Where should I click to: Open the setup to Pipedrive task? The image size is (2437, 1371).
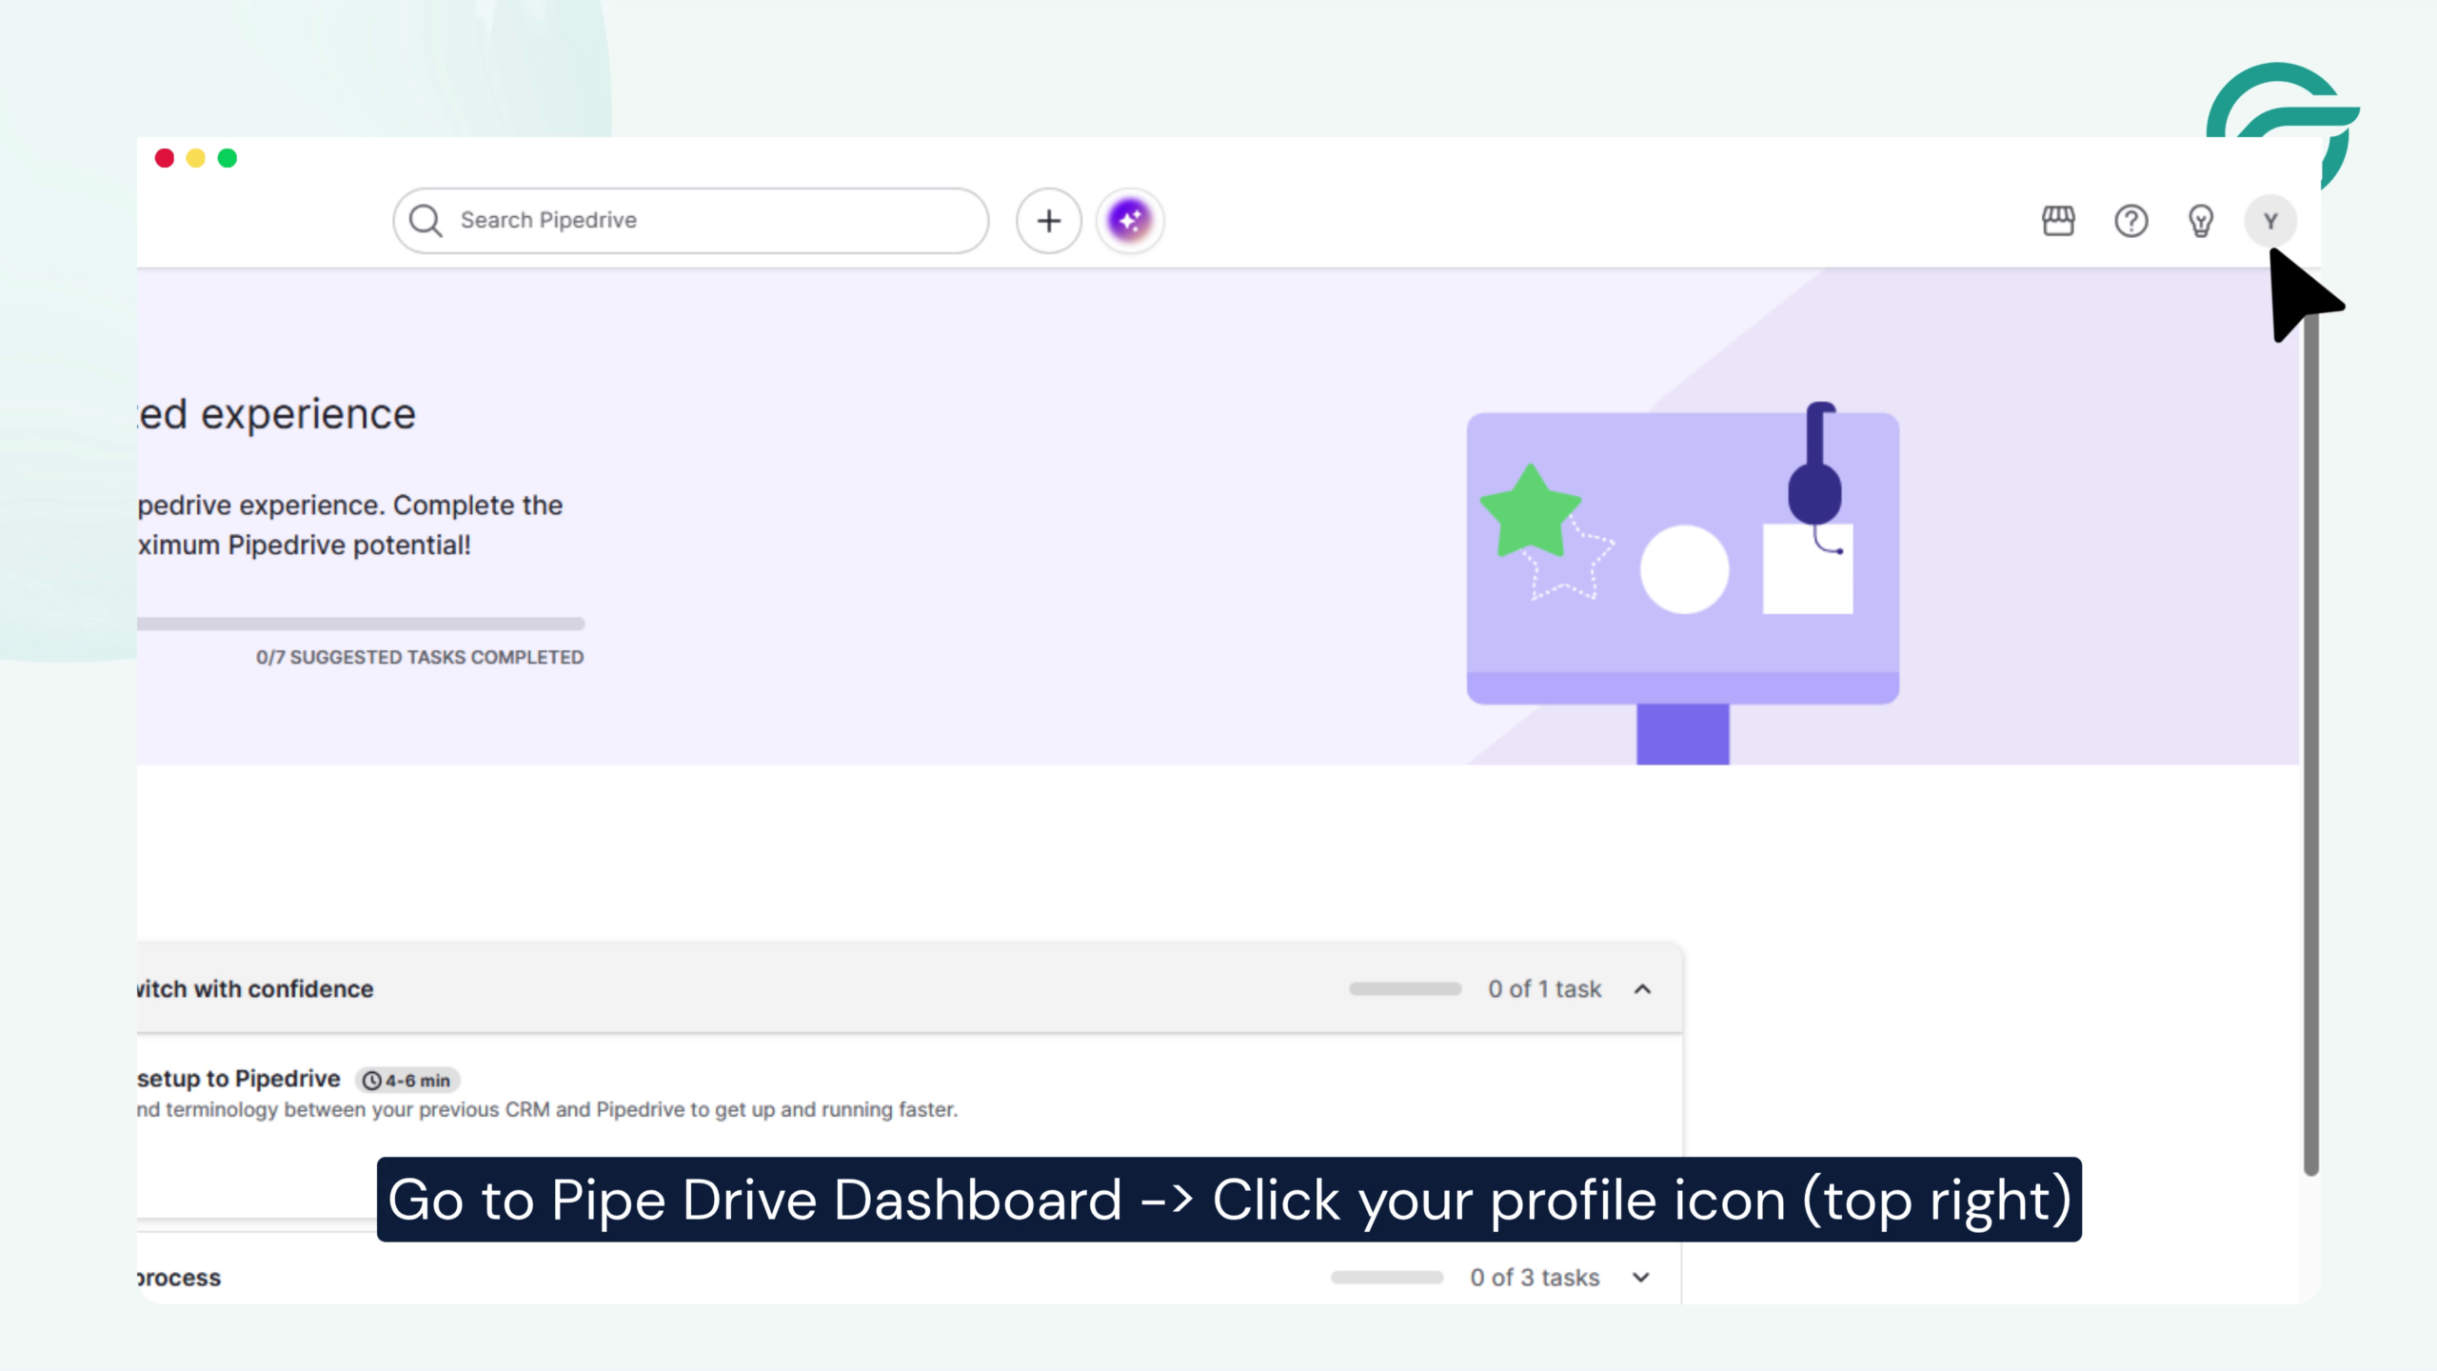pyautogui.click(x=238, y=1079)
